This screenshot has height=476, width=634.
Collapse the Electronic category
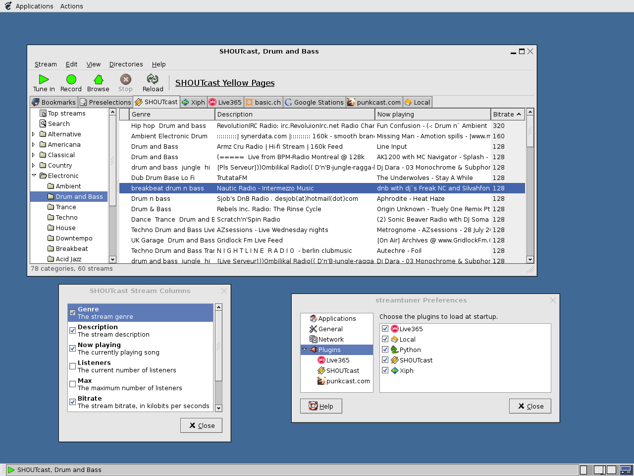click(34, 176)
